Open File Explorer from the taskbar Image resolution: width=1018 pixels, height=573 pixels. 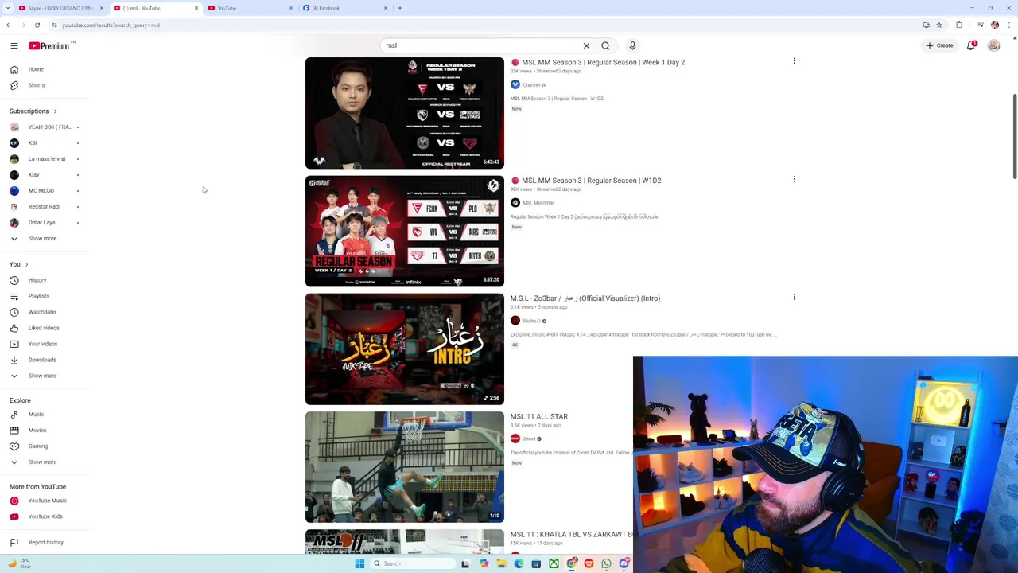[501, 563]
